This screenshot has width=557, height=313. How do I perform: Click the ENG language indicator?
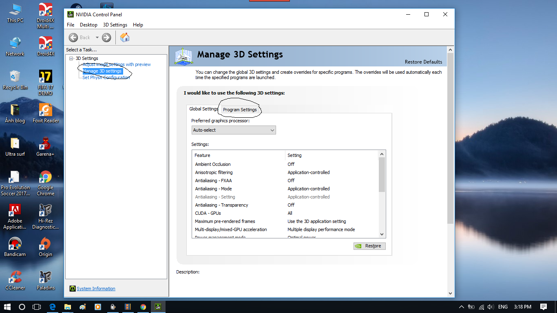pyautogui.click(x=503, y=307)
